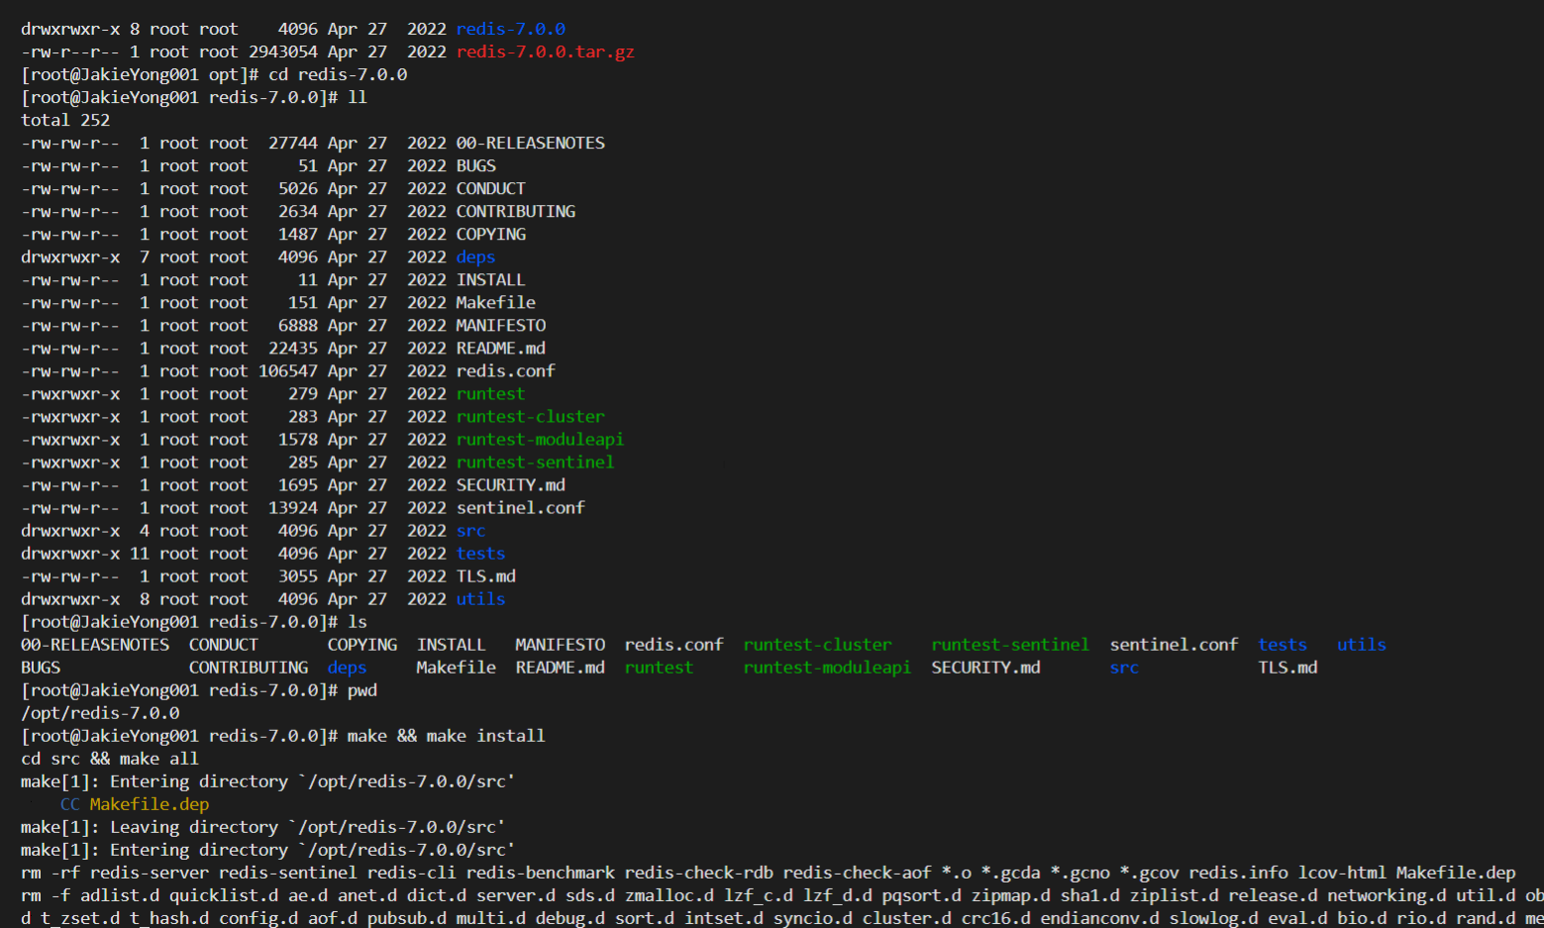Click INSTALL in the long listing
The image size is (1544, 928).
click(x=490, y=279)
